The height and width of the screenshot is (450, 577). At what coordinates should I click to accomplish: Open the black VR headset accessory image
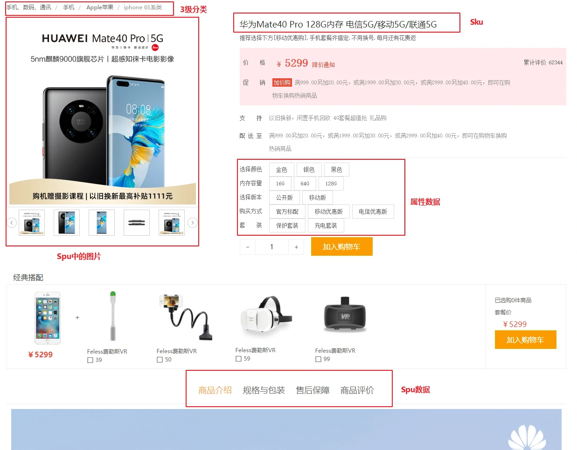(x=345, y=314)
